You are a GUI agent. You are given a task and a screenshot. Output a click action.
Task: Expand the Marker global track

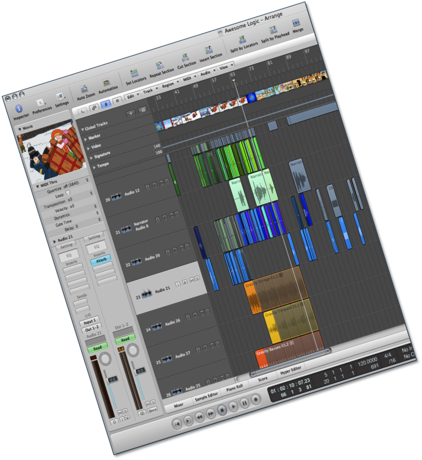click(87, 140)
